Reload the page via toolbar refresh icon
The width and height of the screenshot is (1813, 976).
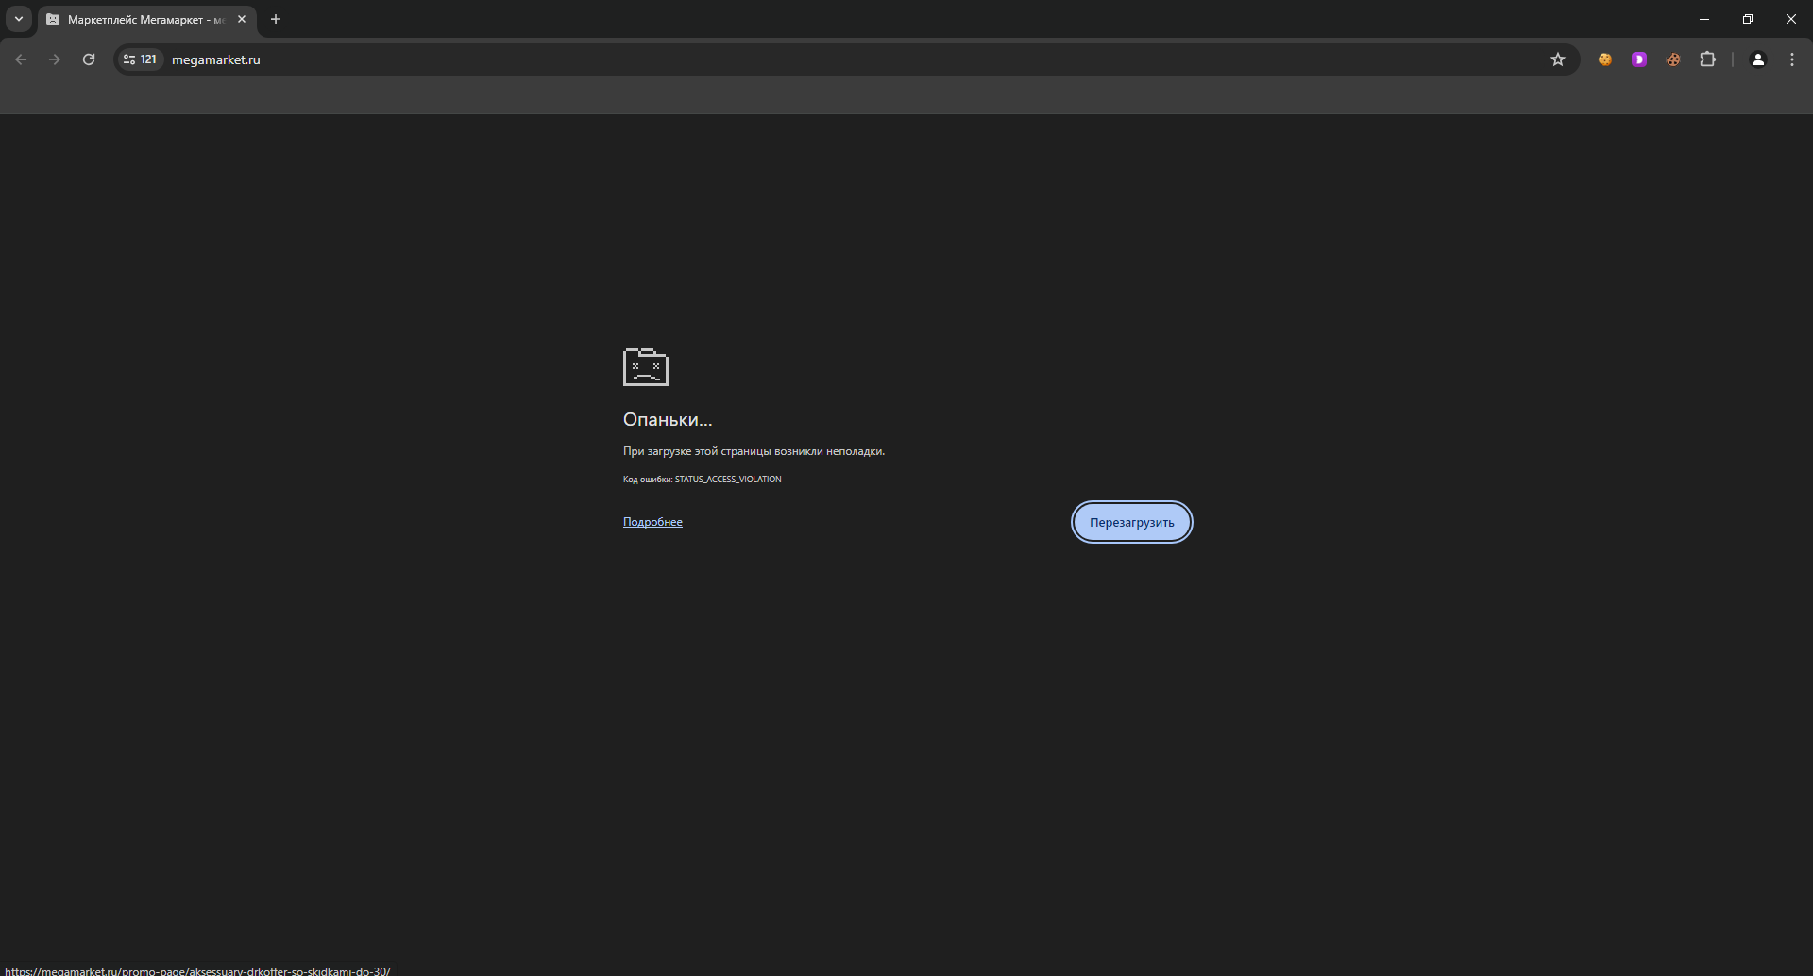tap(89, 59)
